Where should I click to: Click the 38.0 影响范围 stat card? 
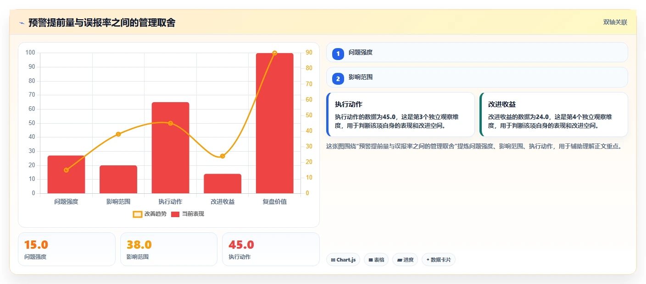pos(169,249)
